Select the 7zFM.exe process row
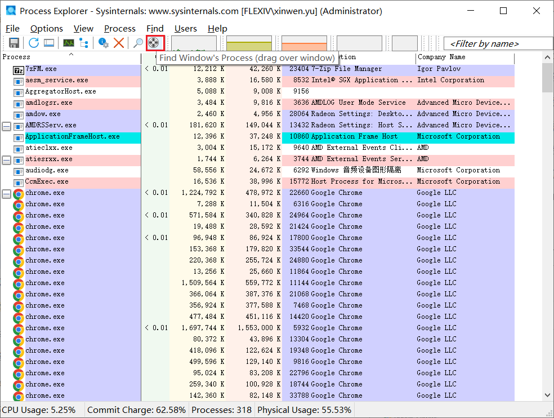 pyautogui.click(x=41, y=69)
